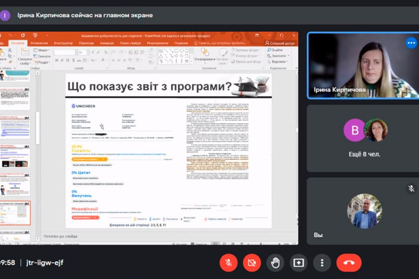This screenshot has height=279, width=419.
Task: Select slide thumbnail with UNICHECK logo
Action: click(x=15, y=185)
